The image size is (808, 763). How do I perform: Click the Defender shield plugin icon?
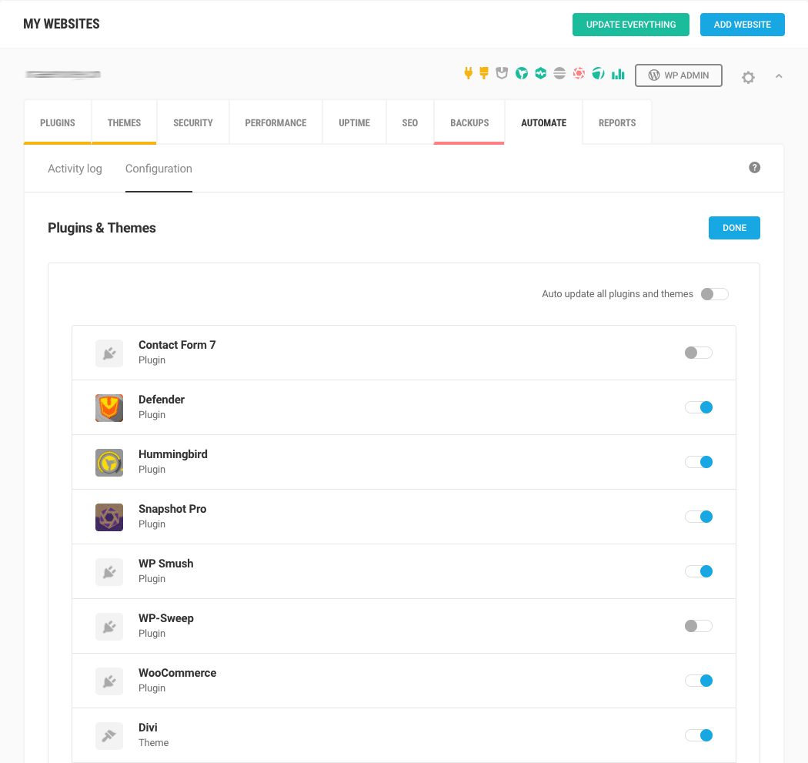pos(109,408)
